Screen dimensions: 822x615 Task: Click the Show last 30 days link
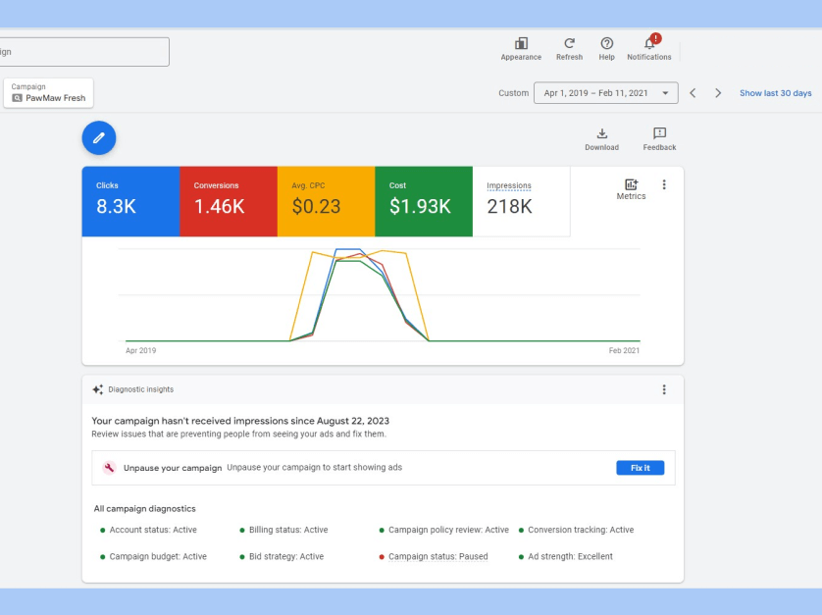(775, 93)
